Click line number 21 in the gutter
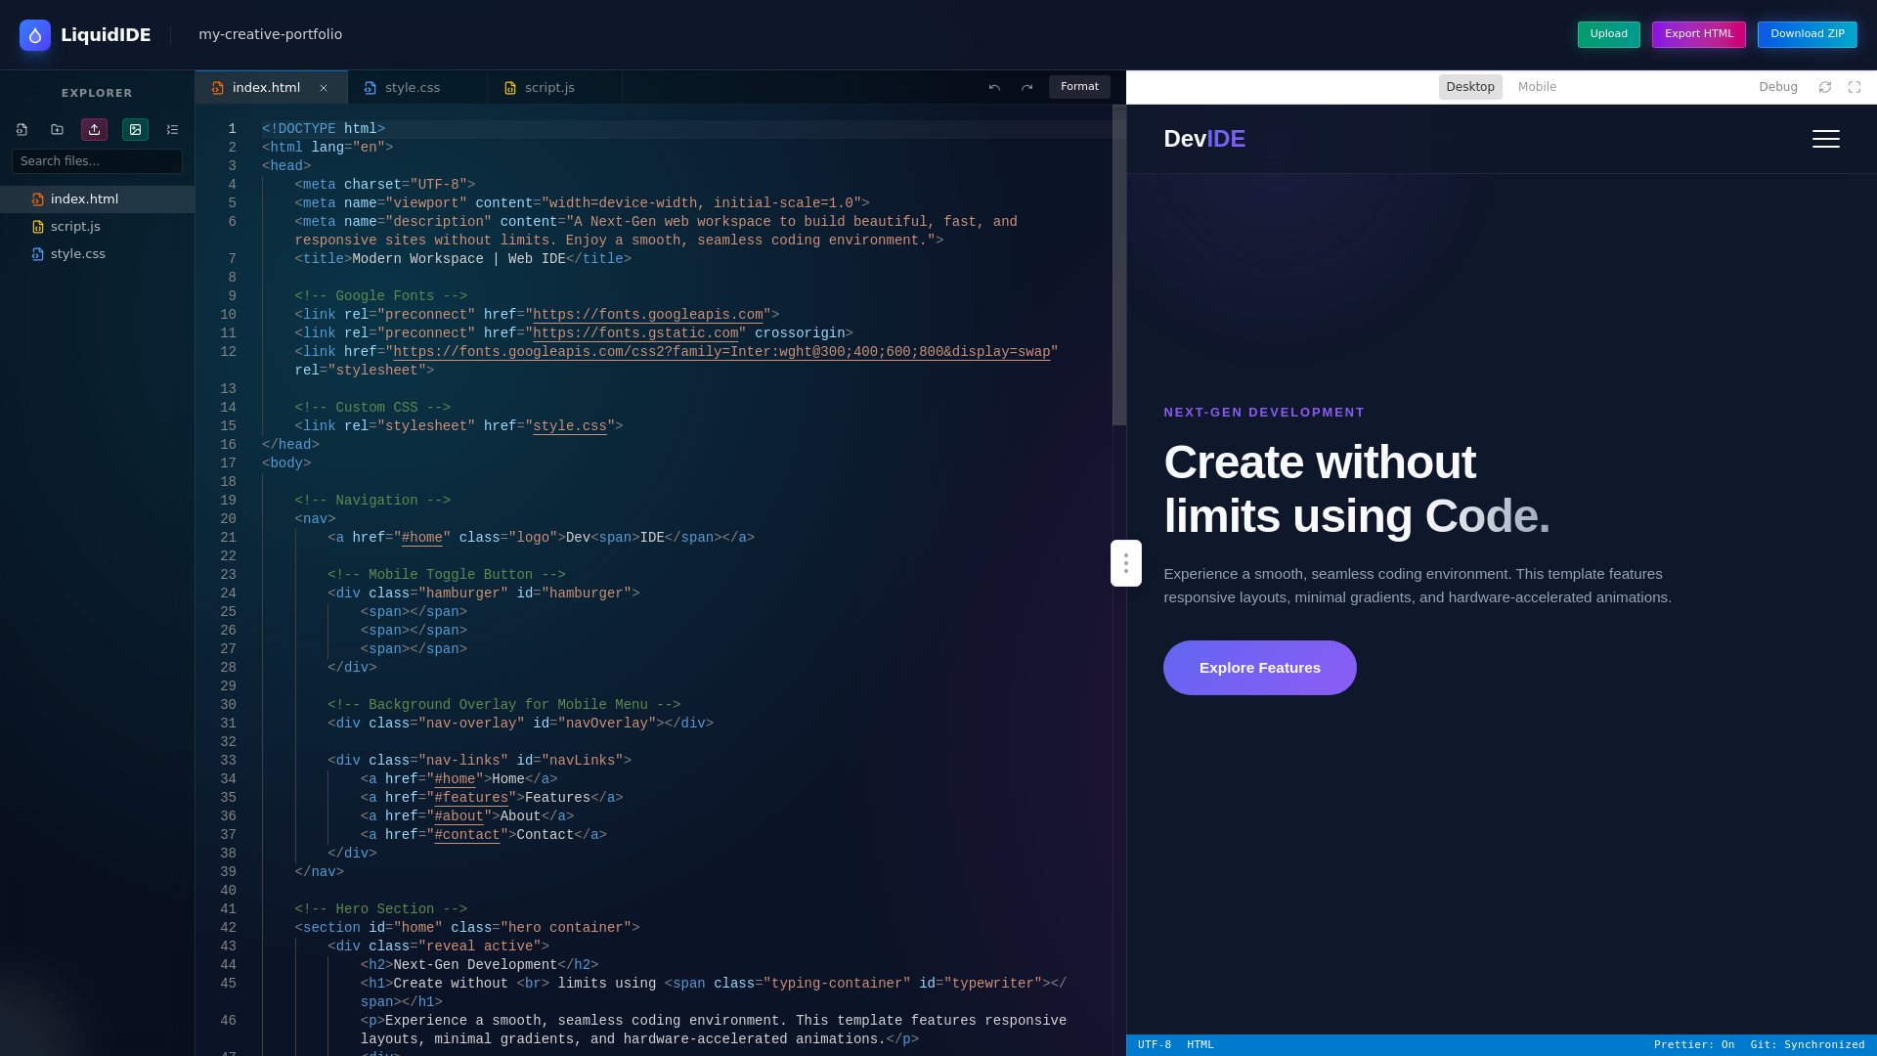This screenshot has width=1877, height=1056. pyautogui.click(x=228, y=538)
